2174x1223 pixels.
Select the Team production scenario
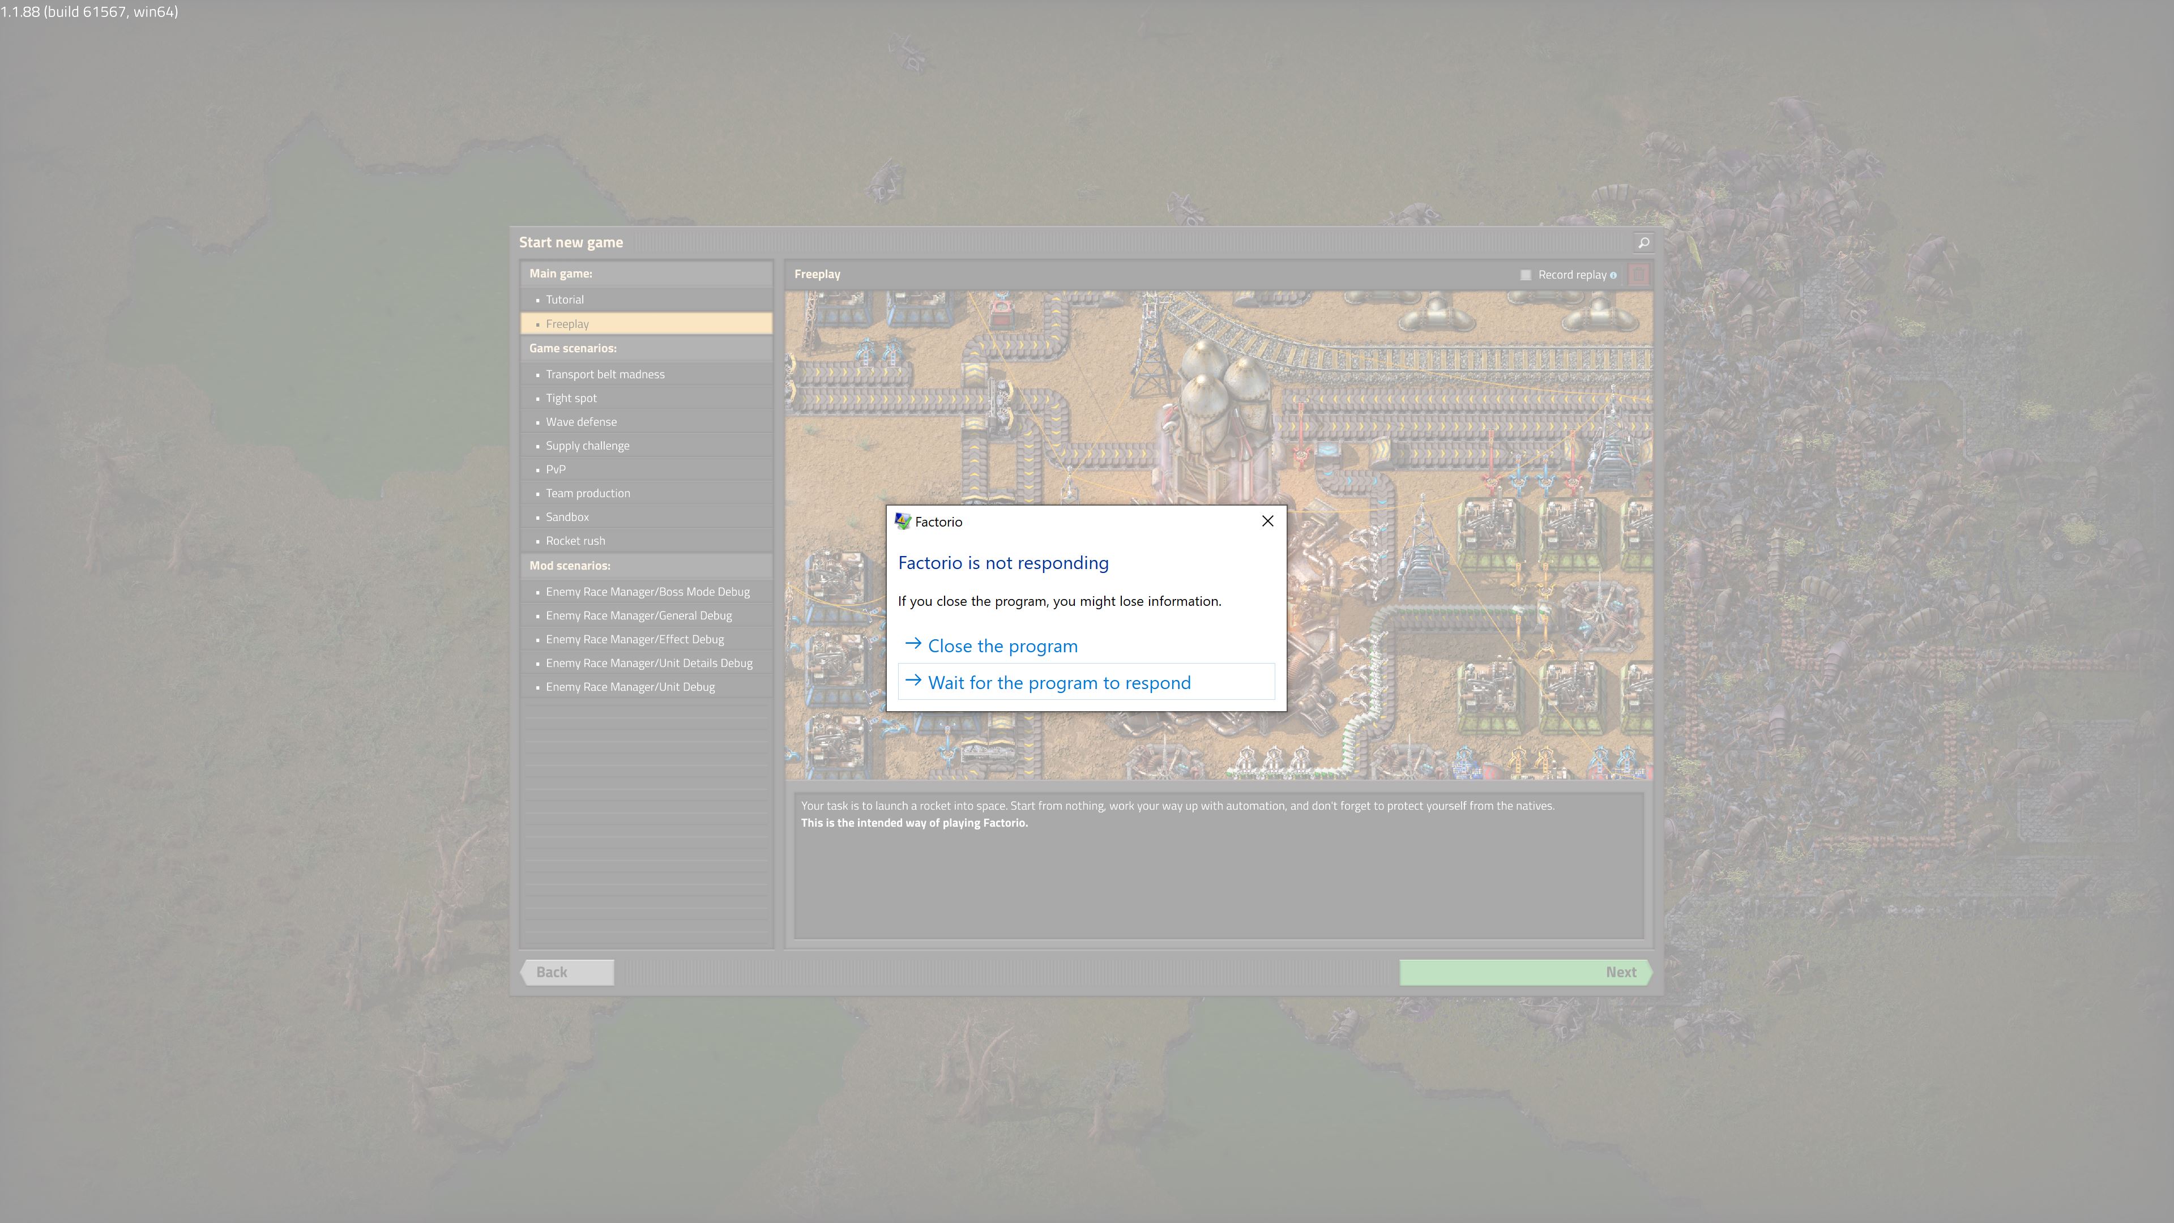[647, 494]
